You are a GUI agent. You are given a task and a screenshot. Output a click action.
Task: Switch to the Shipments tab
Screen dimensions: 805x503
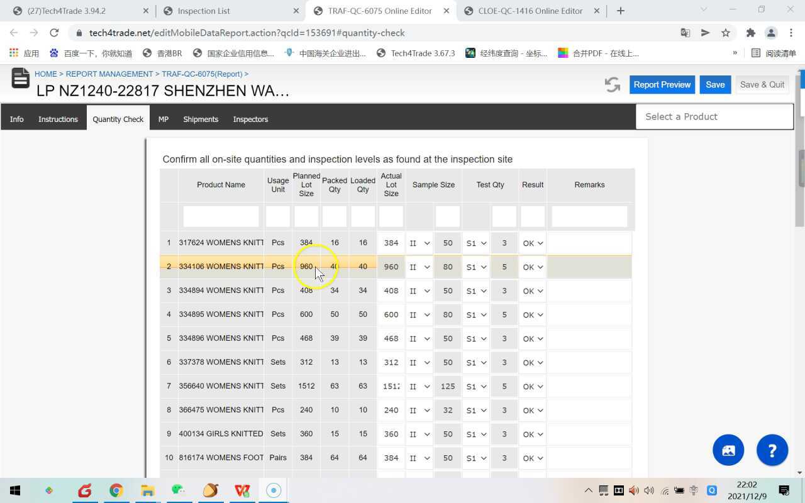200,119
